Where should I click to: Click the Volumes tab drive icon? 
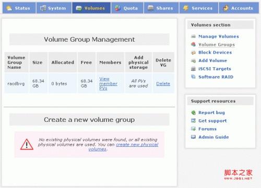tap(79, 8)
